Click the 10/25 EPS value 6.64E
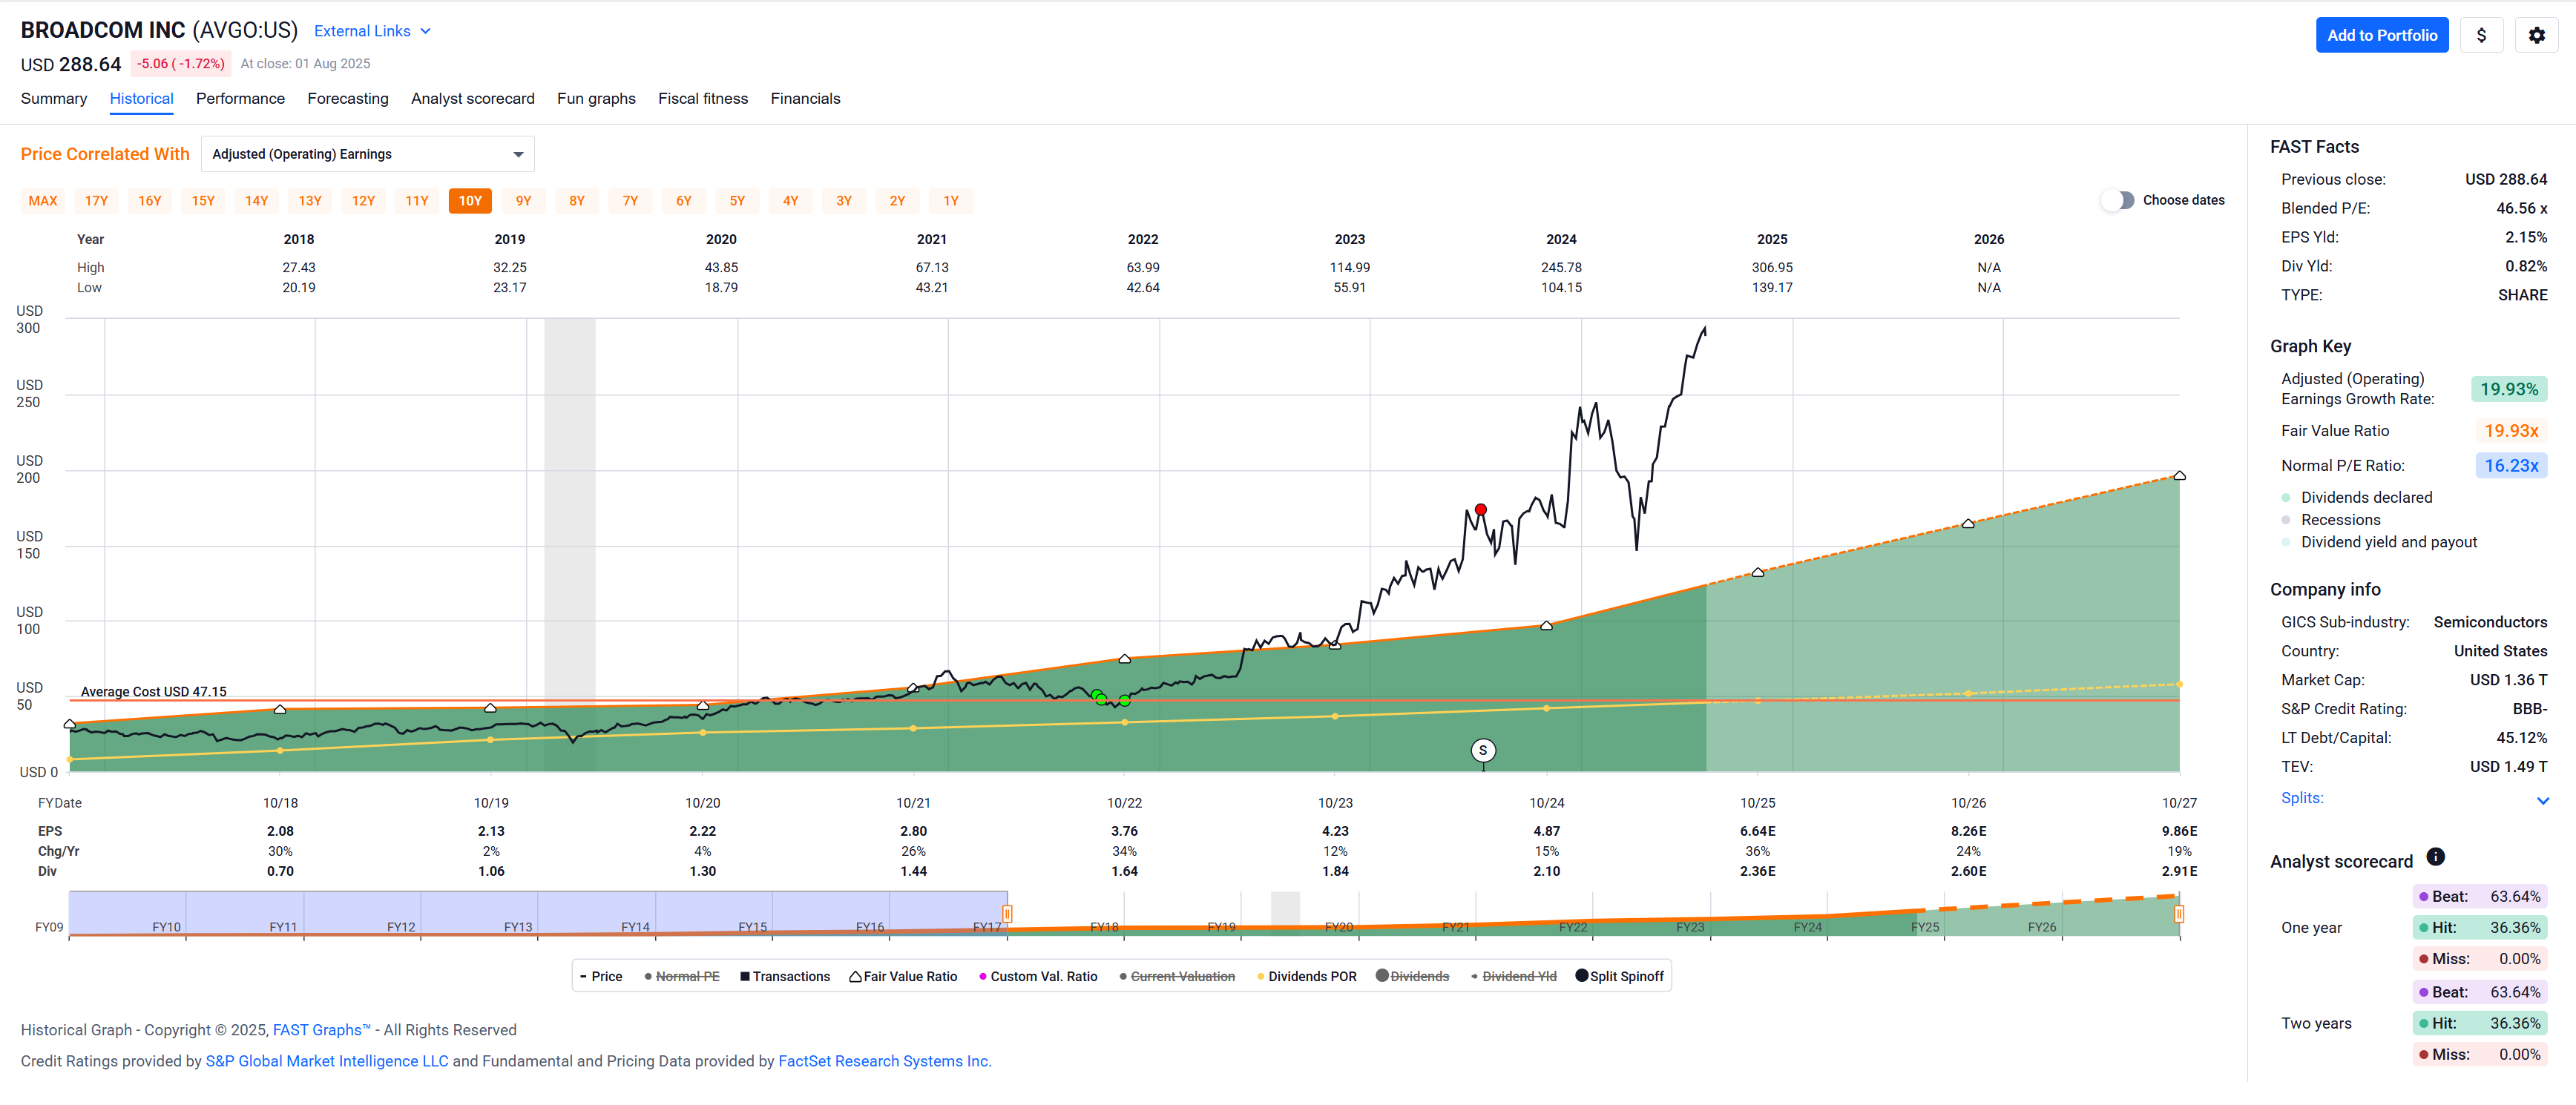The width and height of the screenshot is (2576, 1105). point(1757,831)
